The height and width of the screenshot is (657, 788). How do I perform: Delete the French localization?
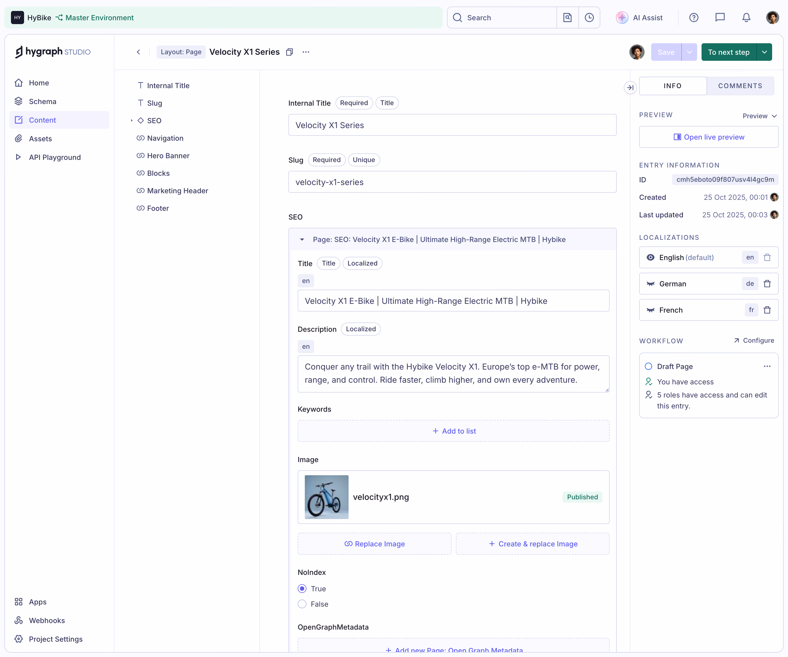click(767, 310)
